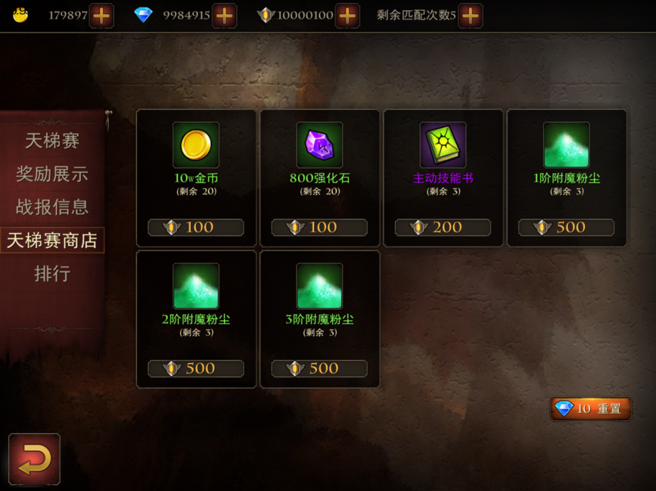Buy 主动技能书 for 200 medals

tap(443, 227)
